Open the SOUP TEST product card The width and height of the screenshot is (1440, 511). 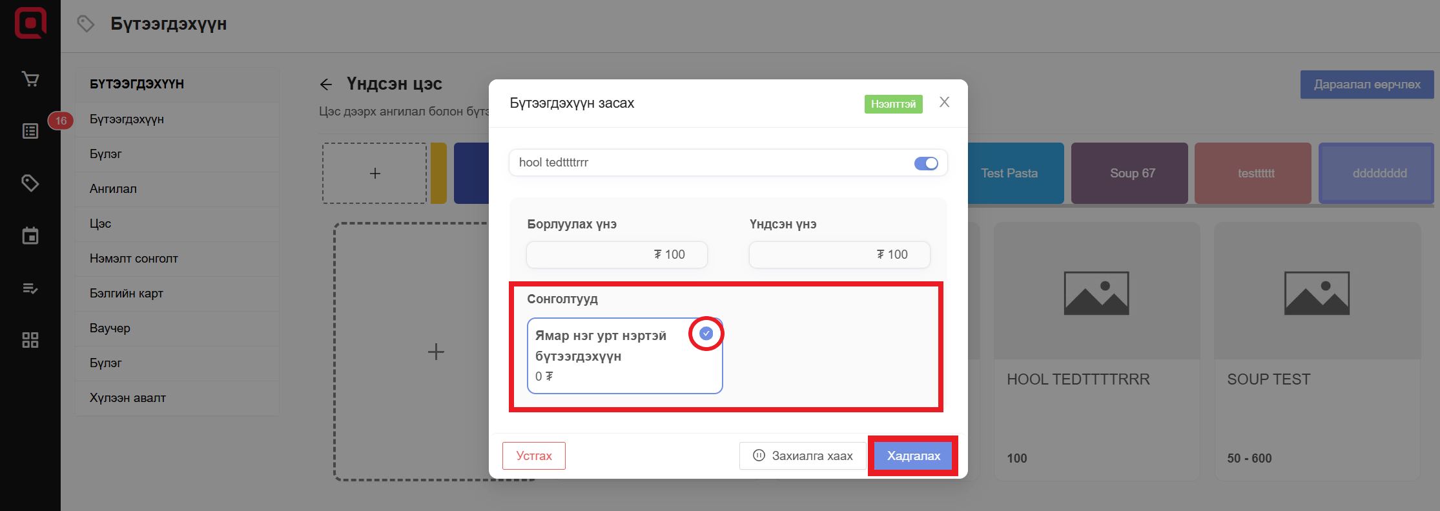(1317, 352)
